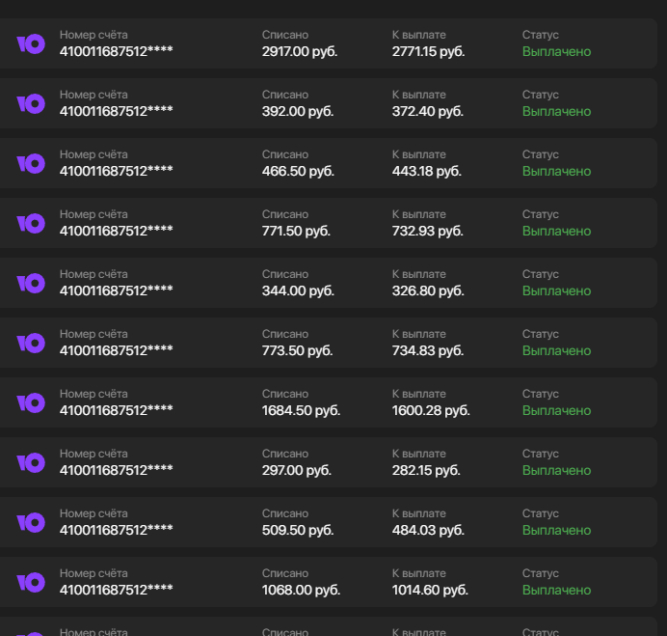Click the YooMoney icon in the 2917.00 руб. row
This screenshot has height=636, width=667.
[31, 43]
